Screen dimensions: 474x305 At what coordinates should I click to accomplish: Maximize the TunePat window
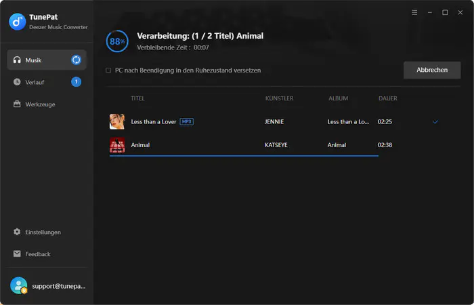(x=445, y=12)
